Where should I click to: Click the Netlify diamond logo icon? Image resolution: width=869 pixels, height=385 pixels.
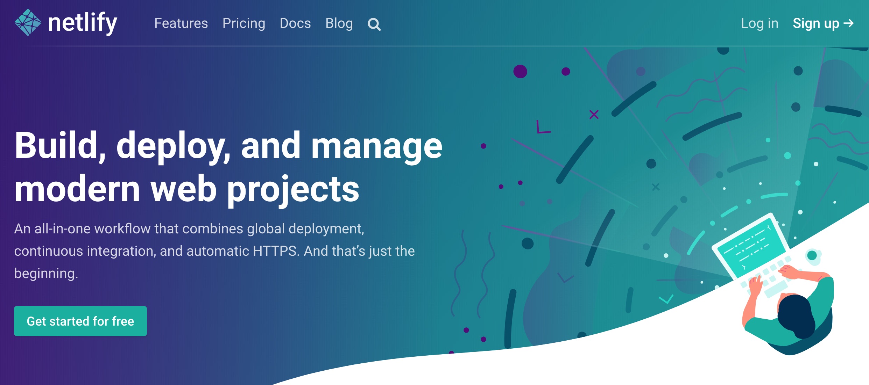click(x=28, y=23)
